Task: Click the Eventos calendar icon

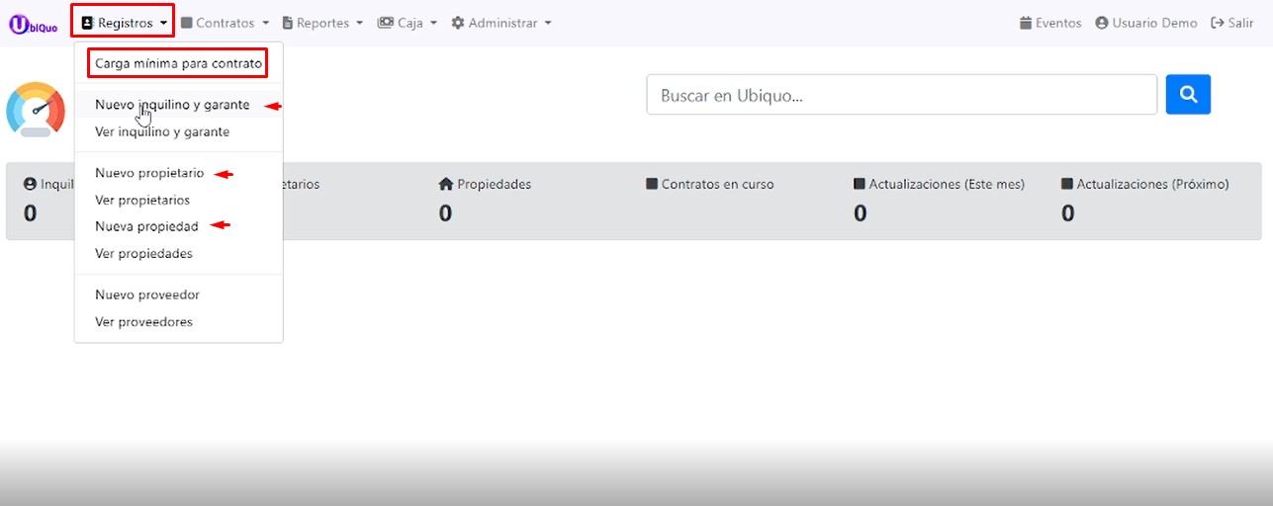Action: pyautogui.click(x=1026, y=23)
